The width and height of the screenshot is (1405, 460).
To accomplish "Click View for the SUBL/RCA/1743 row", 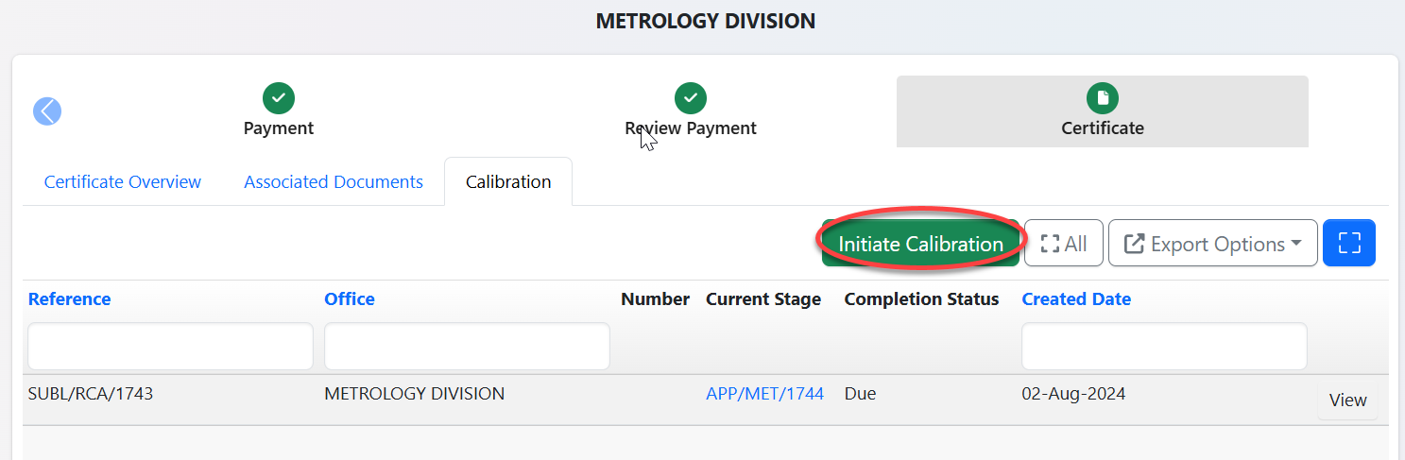I will click(x=1347, y=400).
